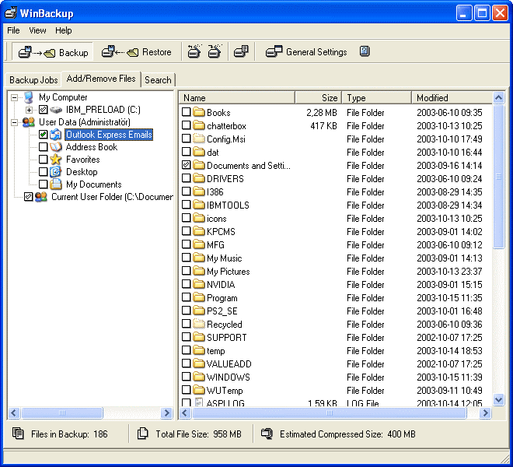Image resolution: width=513 pixels, height=467 pixels.
Task: Click the Books folder icon
Action: pos(198,112)
